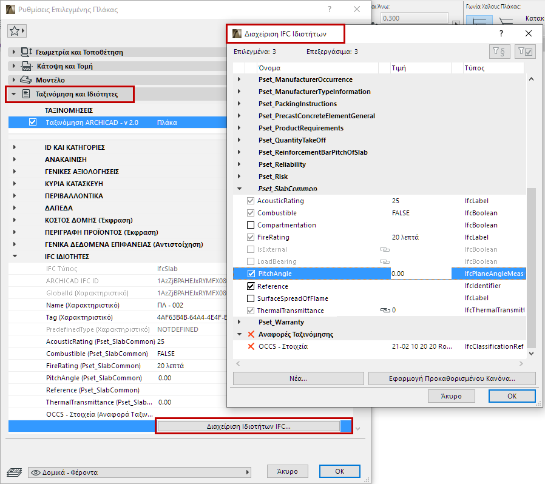The image size is (545, 484).
Task: Click the link icon in LoadBearing row
Action: [x=384, y=261]
